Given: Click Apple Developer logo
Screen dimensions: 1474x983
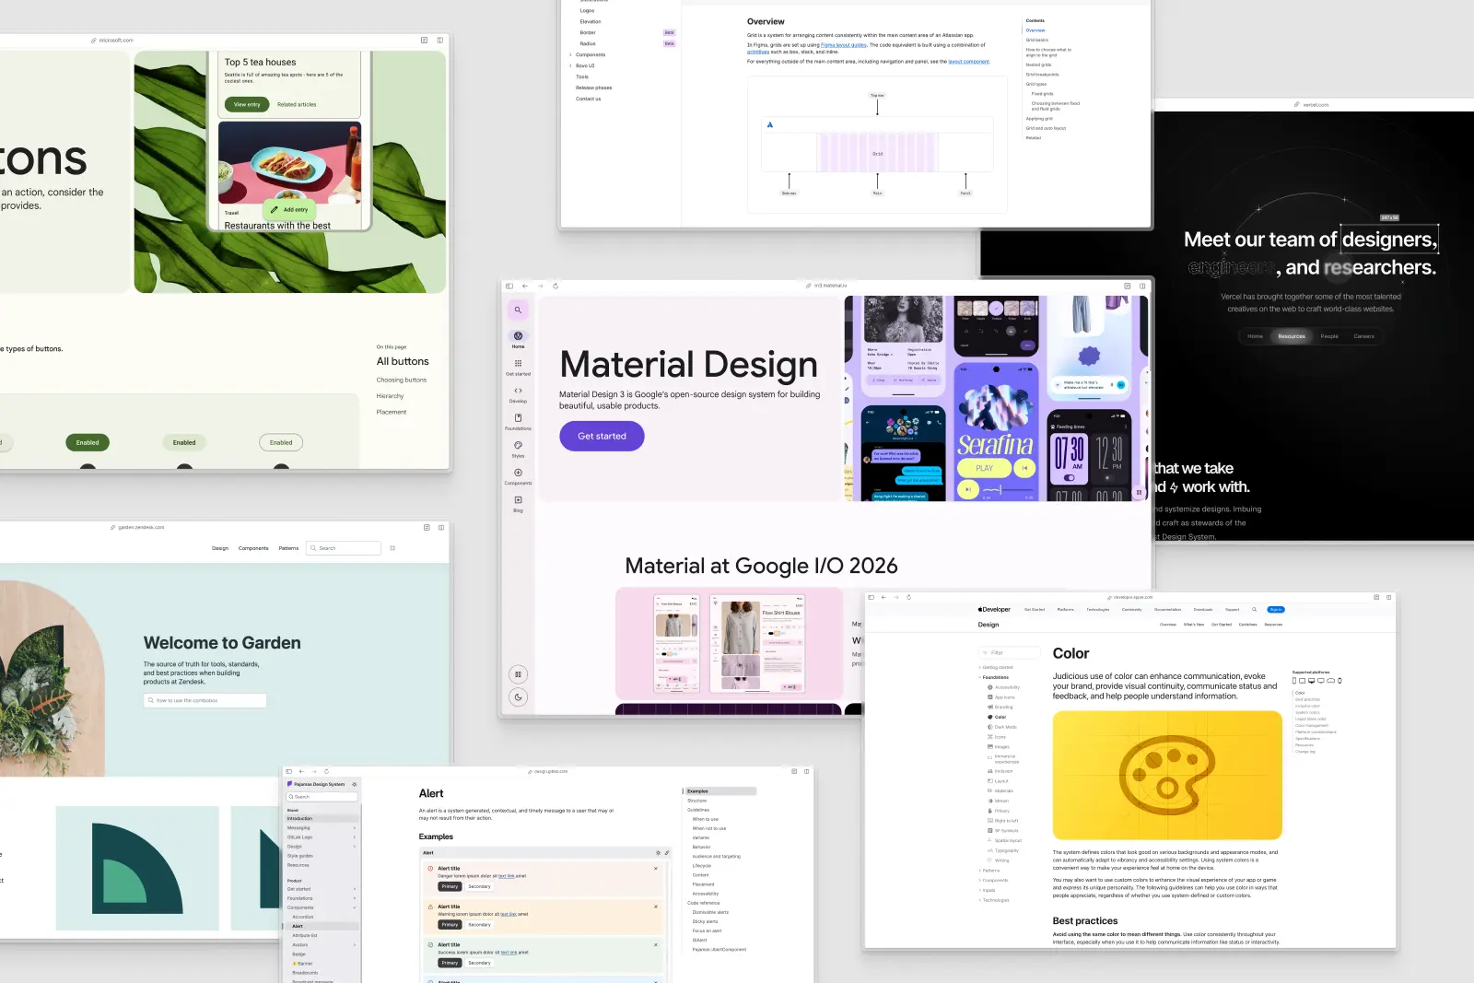Looking at the screenshot, I should [994, 610].
